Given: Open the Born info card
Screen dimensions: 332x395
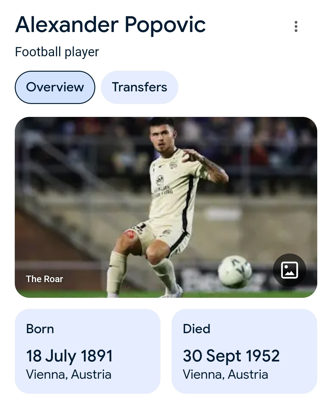Looking at the screenshot, I should tap(88, 351).
